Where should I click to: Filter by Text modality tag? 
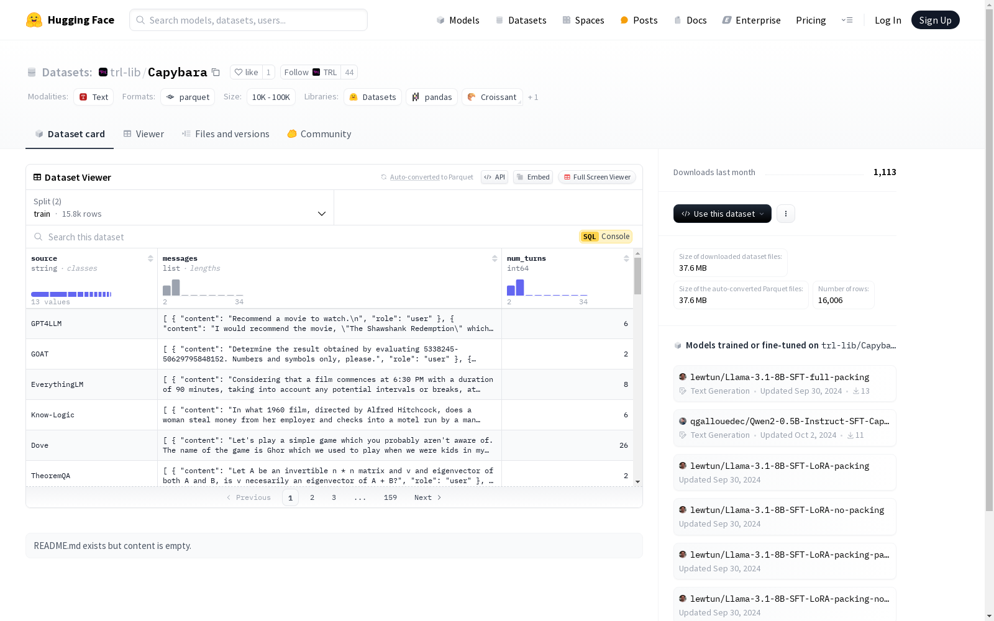pos(93,97)
